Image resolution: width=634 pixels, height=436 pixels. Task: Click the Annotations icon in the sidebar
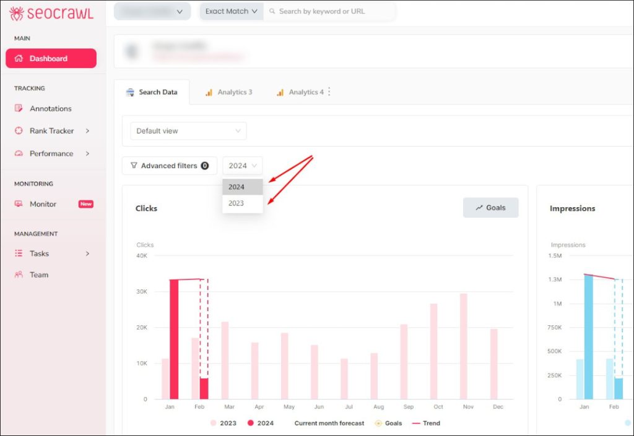click(x=18, y=108)
